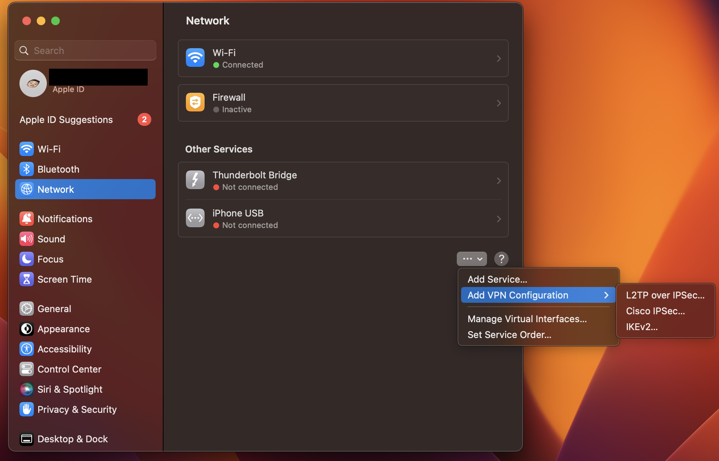Minimize the System Settings window
This screenshot has height=461, width=719.
41,20
